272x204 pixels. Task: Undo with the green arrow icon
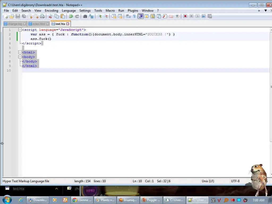(71, 16)
